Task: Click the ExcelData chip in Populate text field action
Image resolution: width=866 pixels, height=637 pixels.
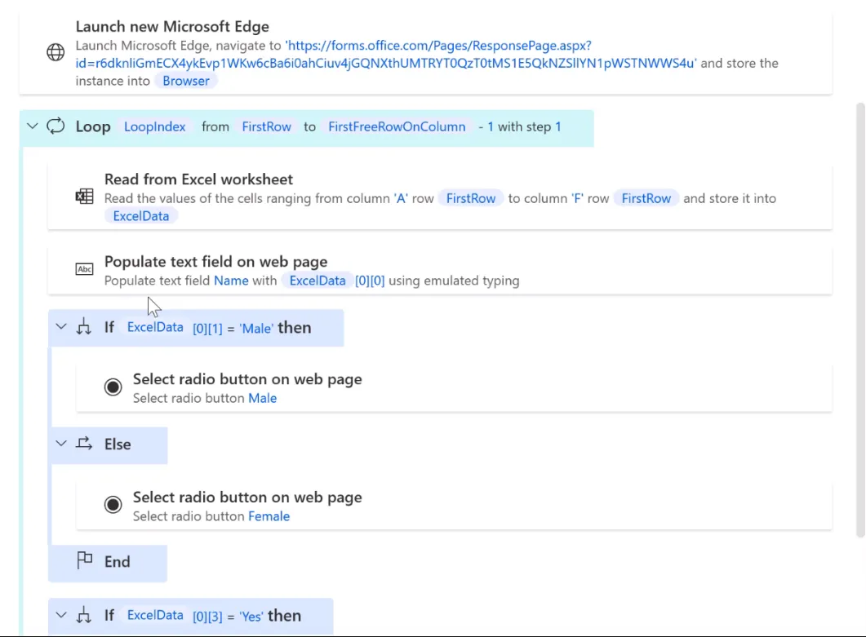Action: coord(318,281)
